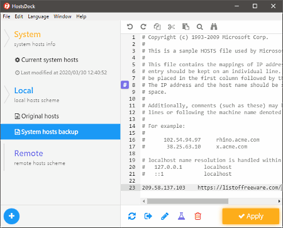Open the Language menu

pos(38,16)
